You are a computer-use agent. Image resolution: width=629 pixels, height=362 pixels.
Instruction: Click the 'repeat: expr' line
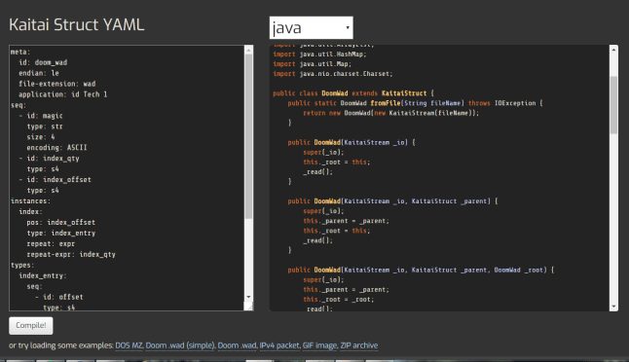(51, 243)
